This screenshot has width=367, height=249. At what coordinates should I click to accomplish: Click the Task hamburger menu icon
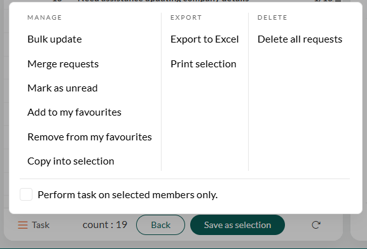23,225
